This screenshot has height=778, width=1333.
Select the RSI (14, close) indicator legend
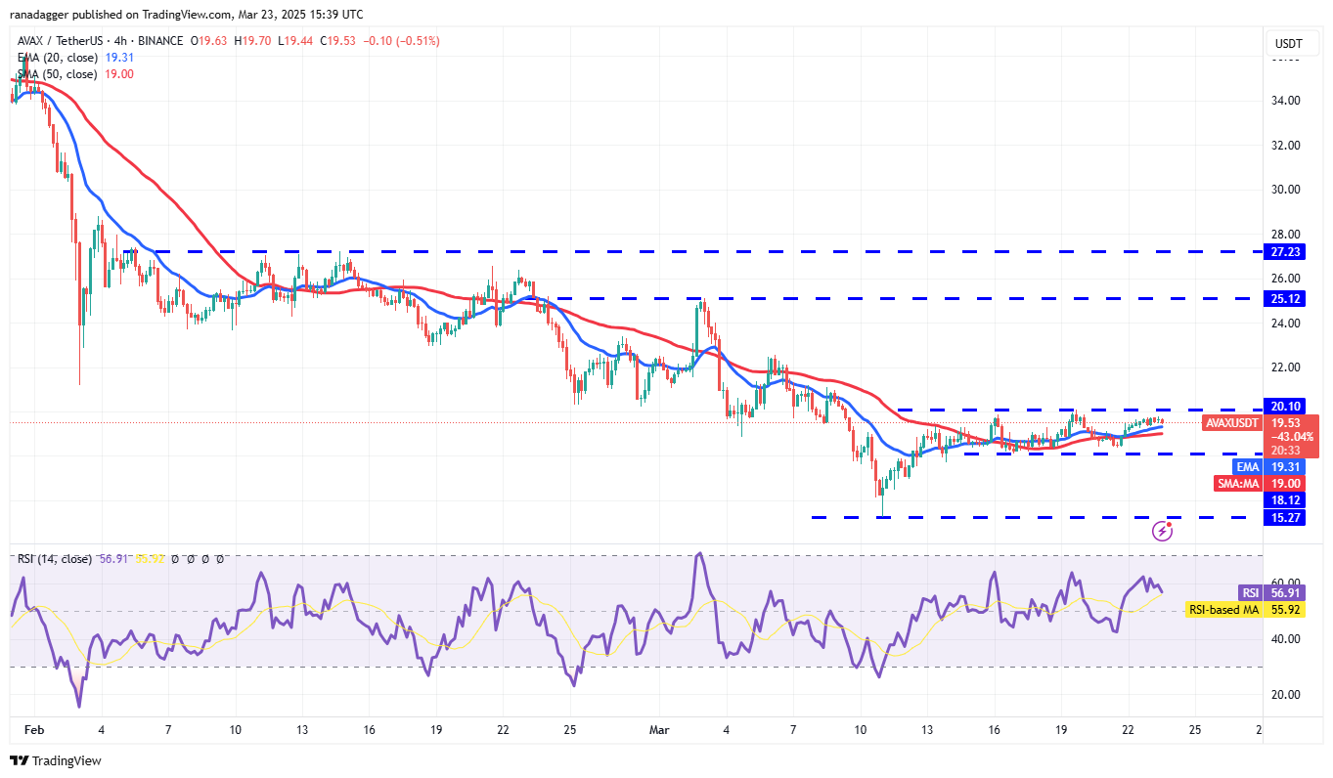pyautogui.click(x=55, y=559)
